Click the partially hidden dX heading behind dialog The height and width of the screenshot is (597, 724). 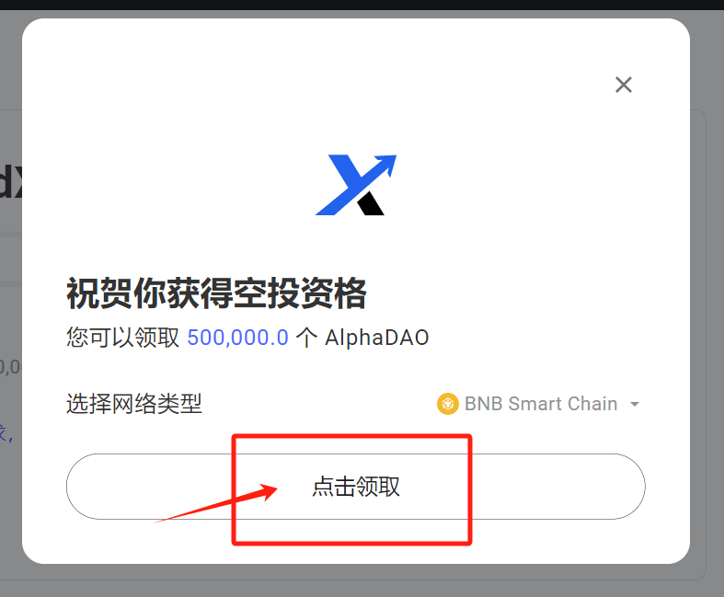pyautogui.click(x=10, y=181)
